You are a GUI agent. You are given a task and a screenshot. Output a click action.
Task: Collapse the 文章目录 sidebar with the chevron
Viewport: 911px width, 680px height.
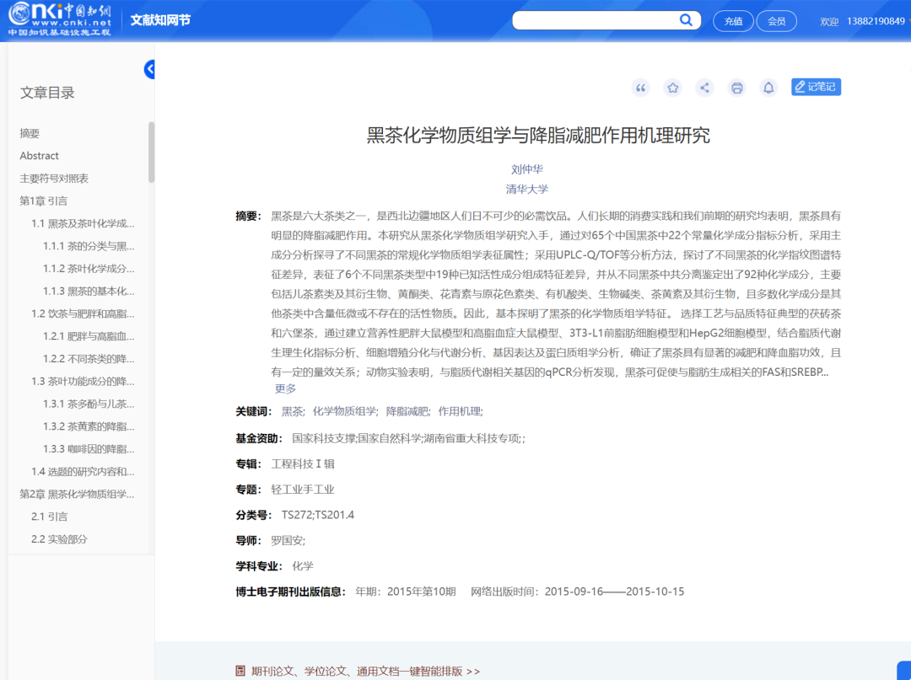(x=149, y=69)
